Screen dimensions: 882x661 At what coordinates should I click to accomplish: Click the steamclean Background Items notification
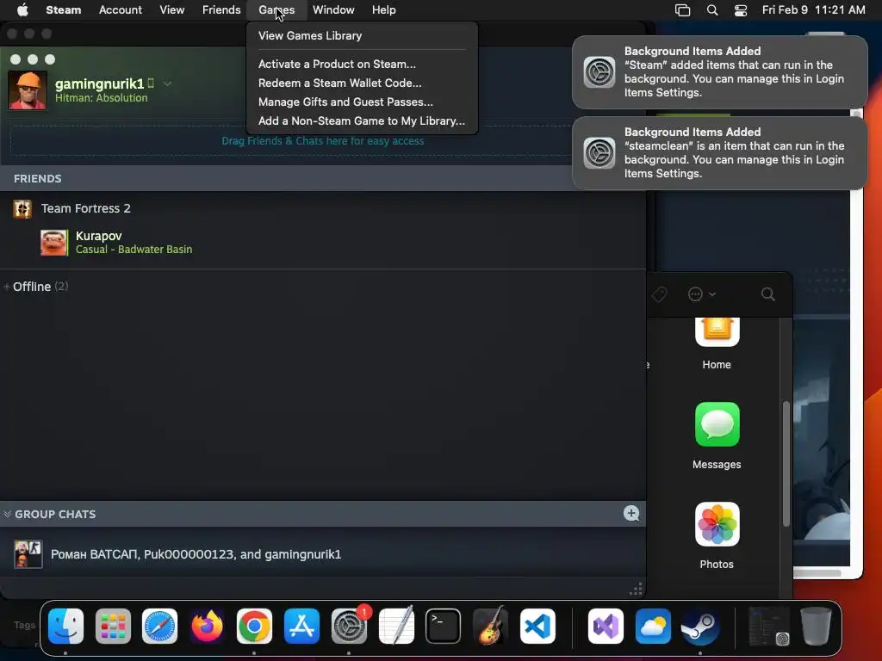(719, 153)
